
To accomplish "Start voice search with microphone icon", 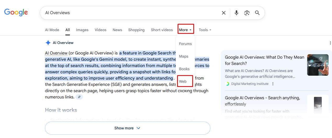I will coord(237,13).
